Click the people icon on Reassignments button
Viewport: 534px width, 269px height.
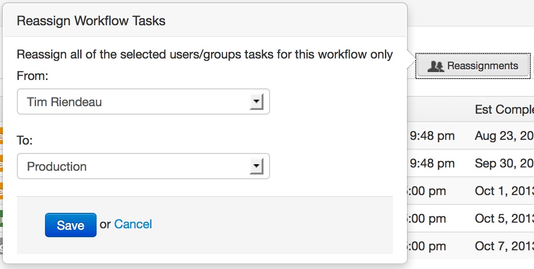click(436, 66)
